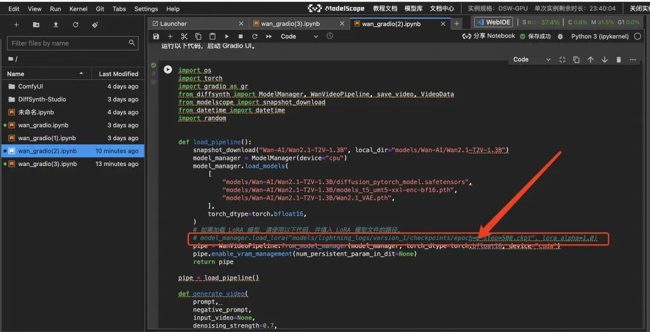Refresh the file browser list
650x332 pixels.
75,25
